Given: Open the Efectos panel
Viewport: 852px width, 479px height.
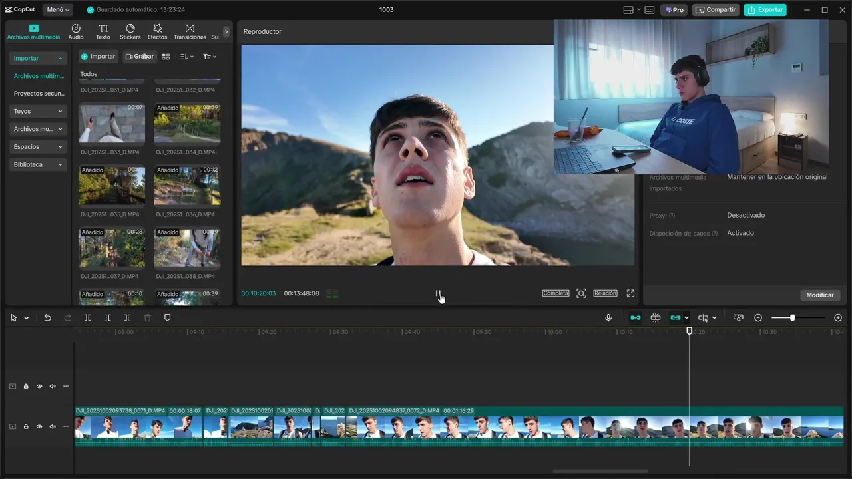Looking at the screenshot, I should click(x=157, y=31).
